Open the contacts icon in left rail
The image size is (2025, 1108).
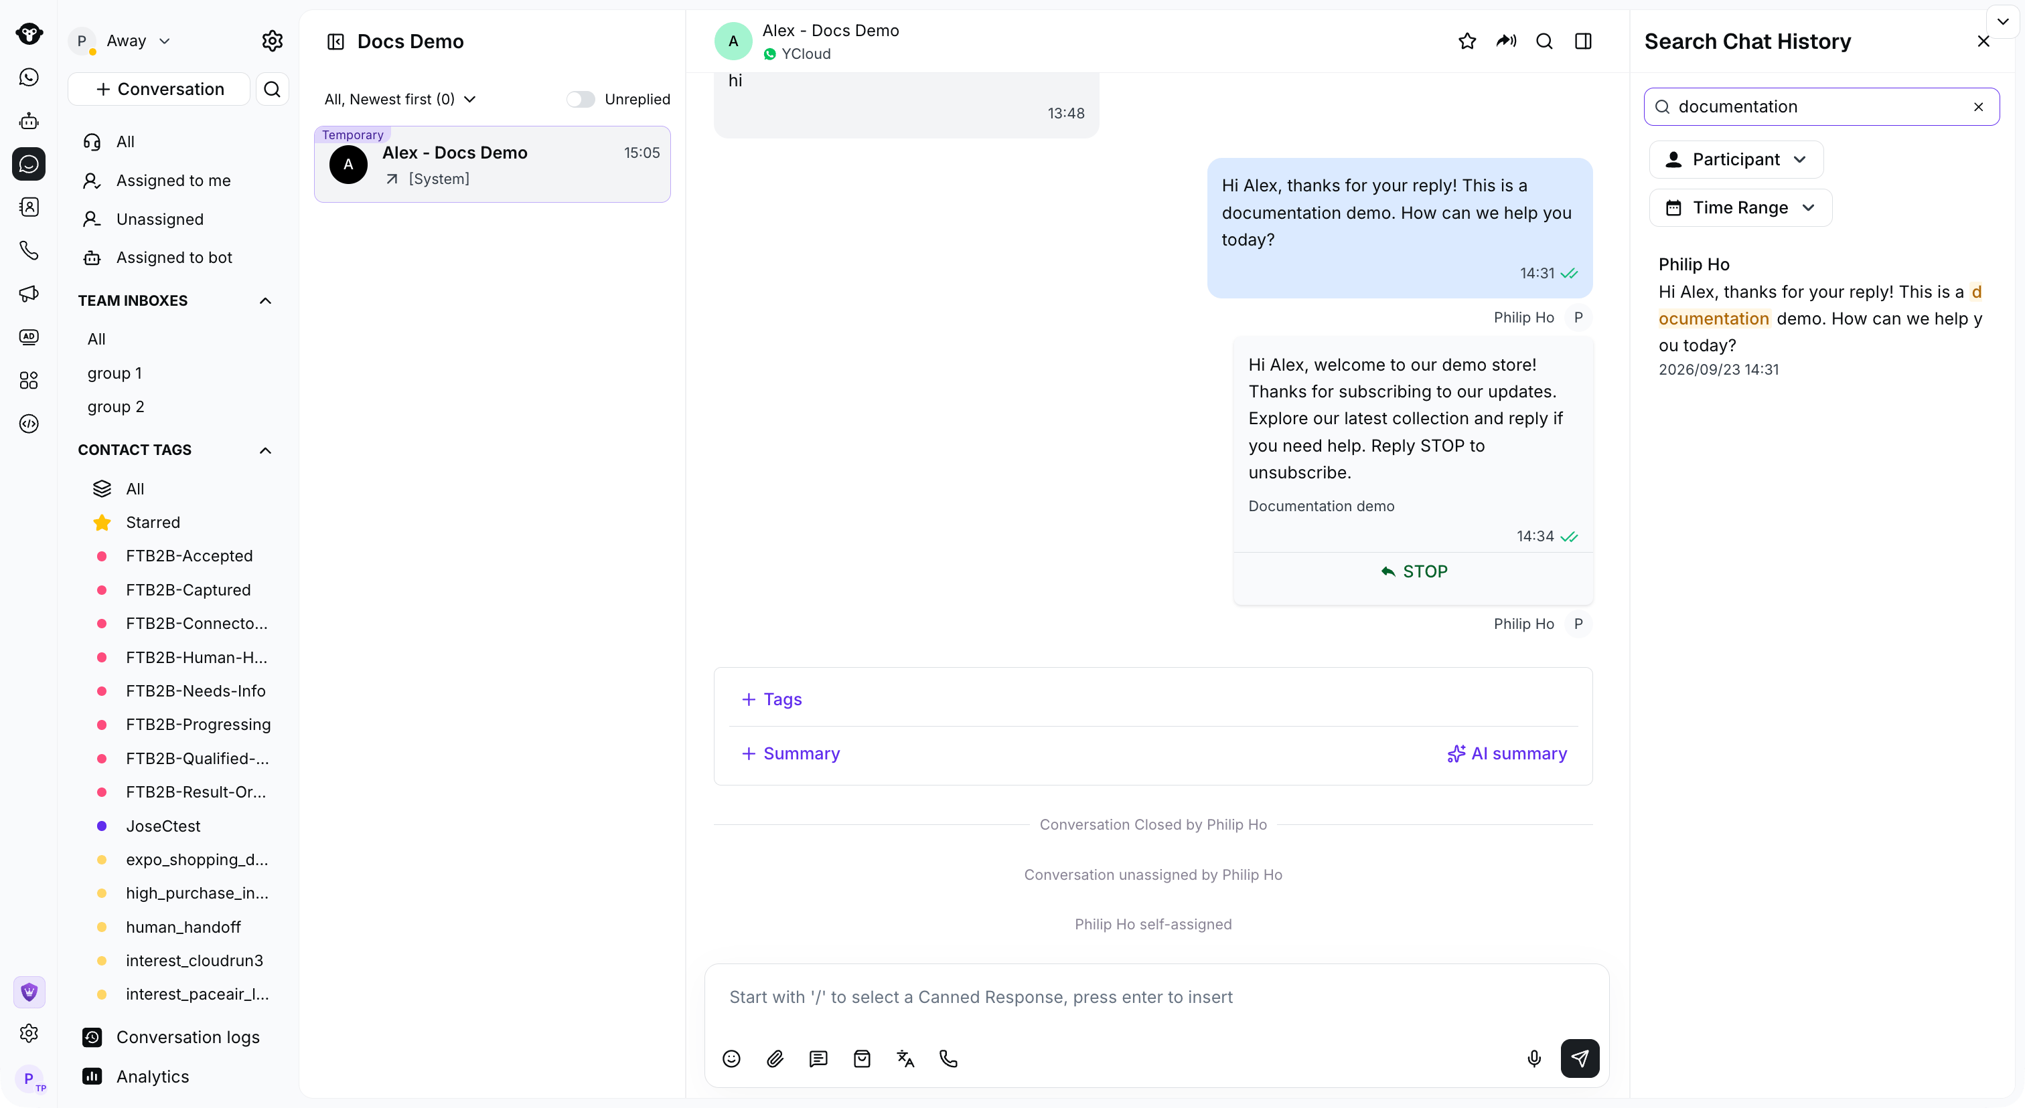(29, 207)
